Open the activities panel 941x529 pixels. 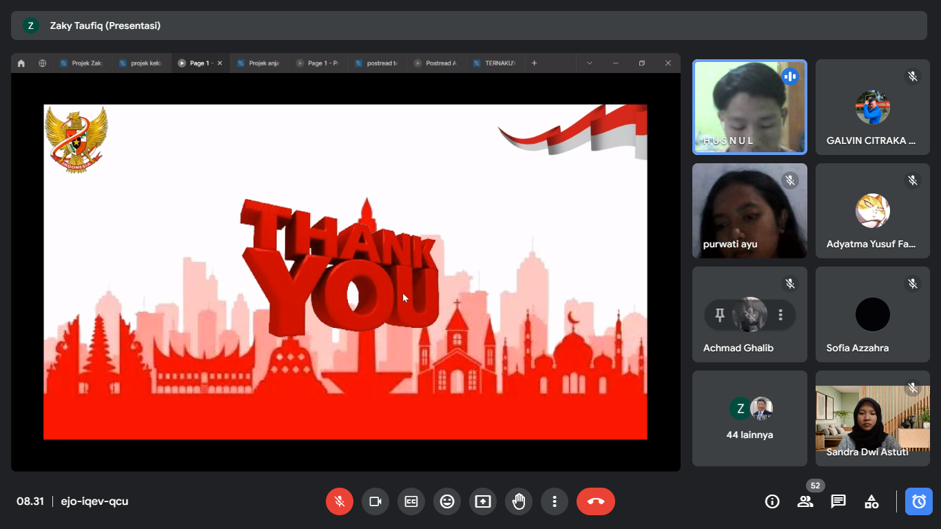(871, 501)
